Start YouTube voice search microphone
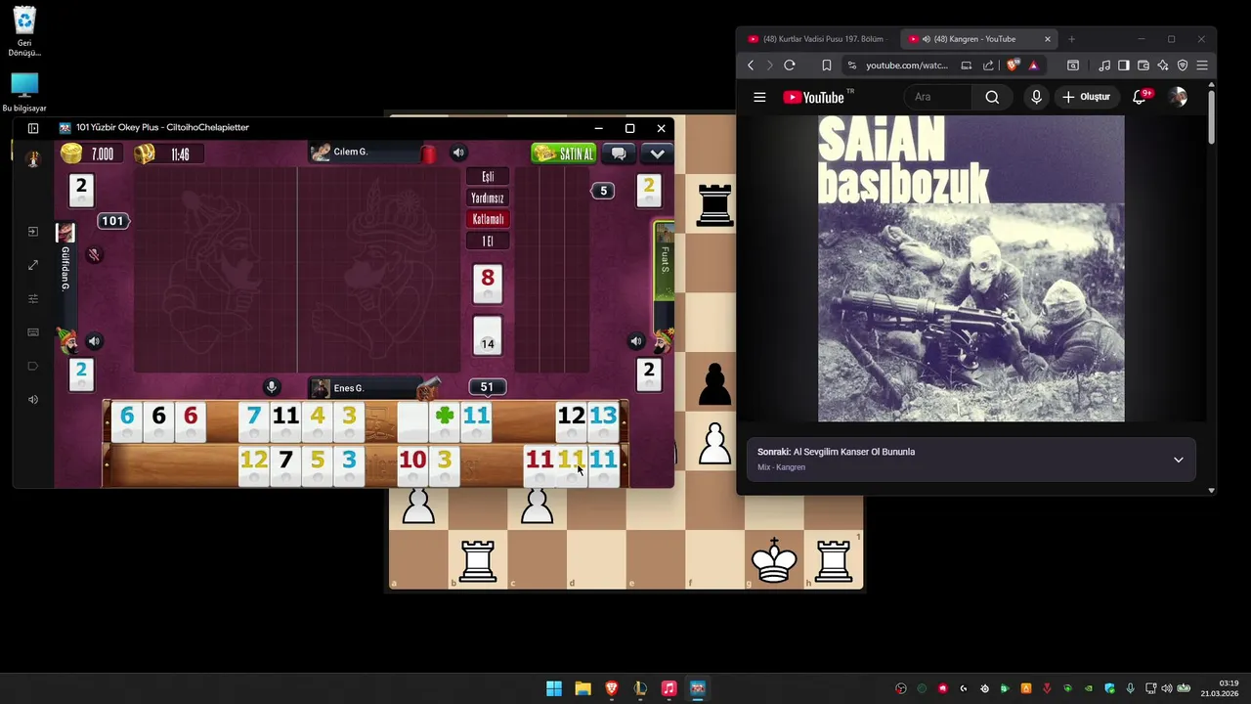Screen dimensions: 1251x704 1036,97
